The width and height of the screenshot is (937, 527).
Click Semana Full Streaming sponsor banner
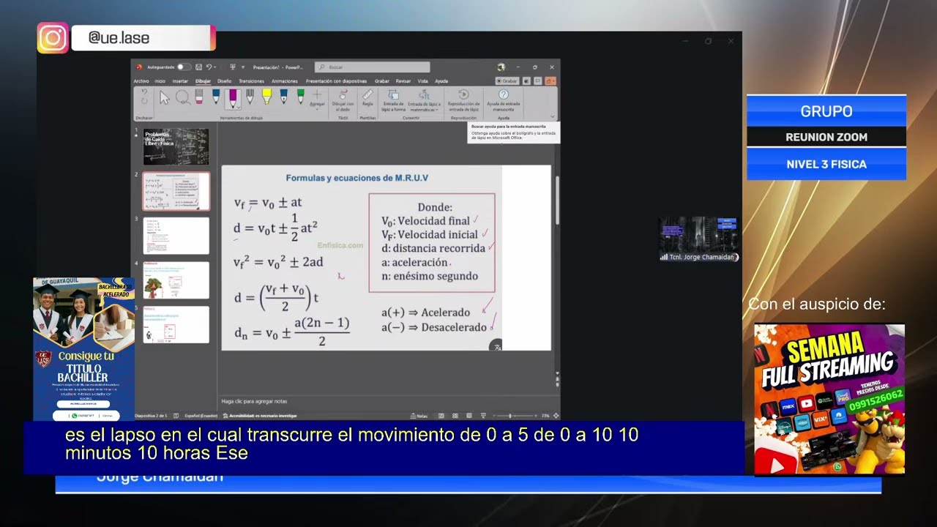point(829,399)
